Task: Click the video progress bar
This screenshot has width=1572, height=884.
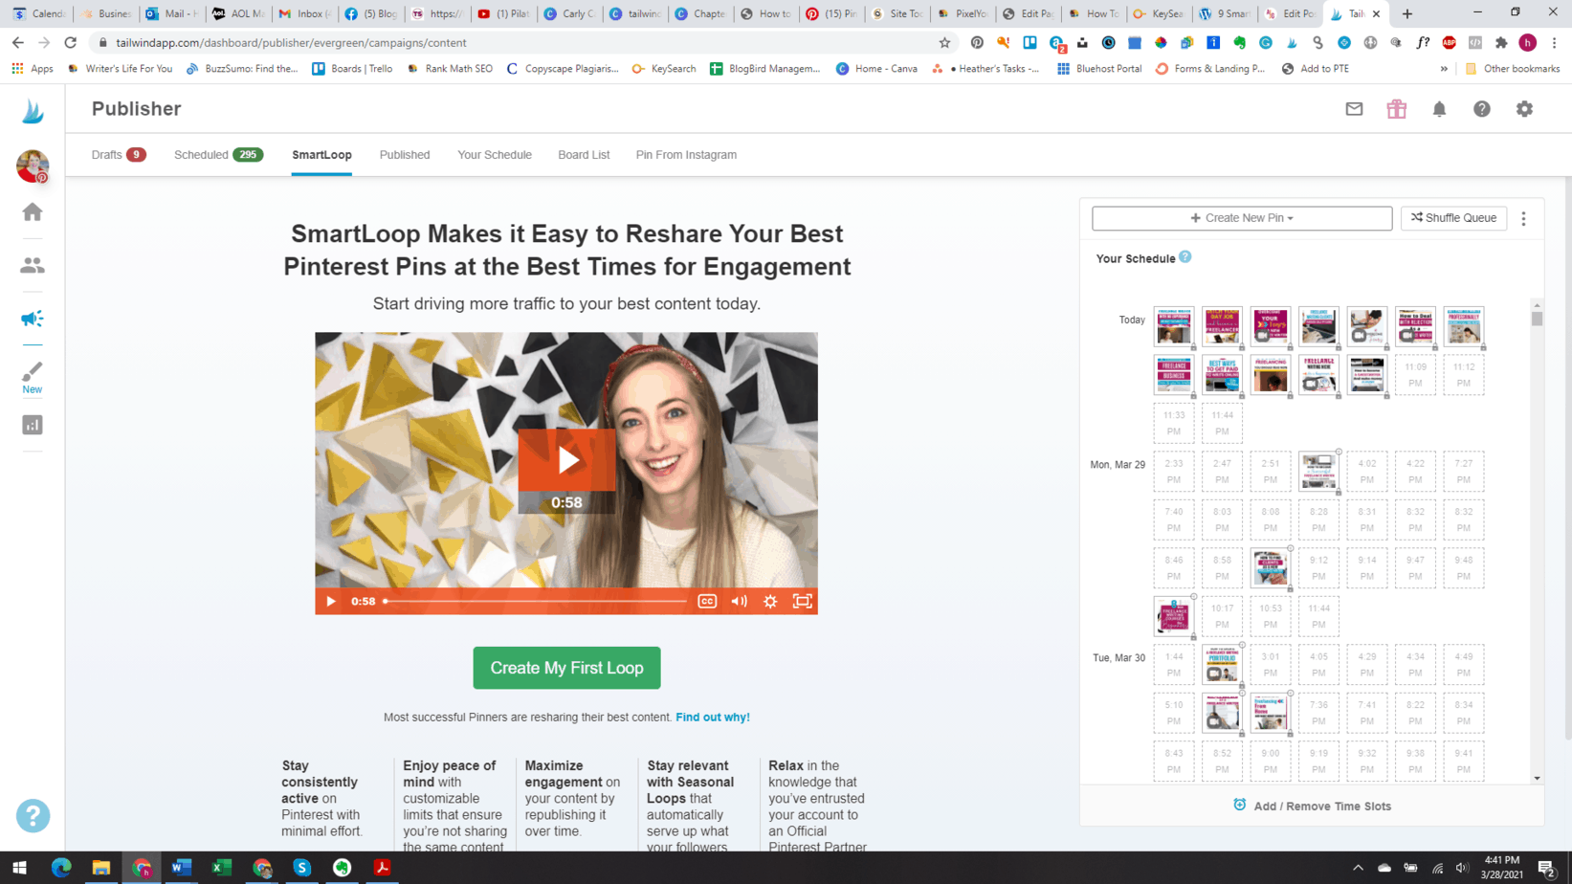Action: 536,601
